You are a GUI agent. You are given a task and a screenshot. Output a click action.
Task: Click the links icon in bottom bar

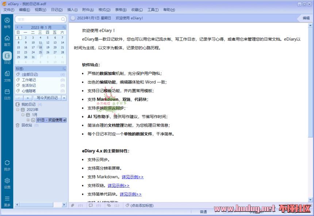(x=109, y=205)
